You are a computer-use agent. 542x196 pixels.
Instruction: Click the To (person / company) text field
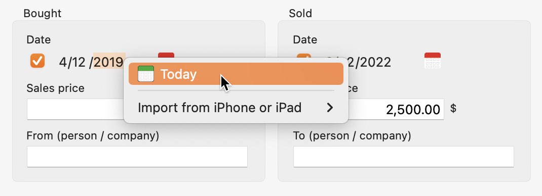click(403, 157)
